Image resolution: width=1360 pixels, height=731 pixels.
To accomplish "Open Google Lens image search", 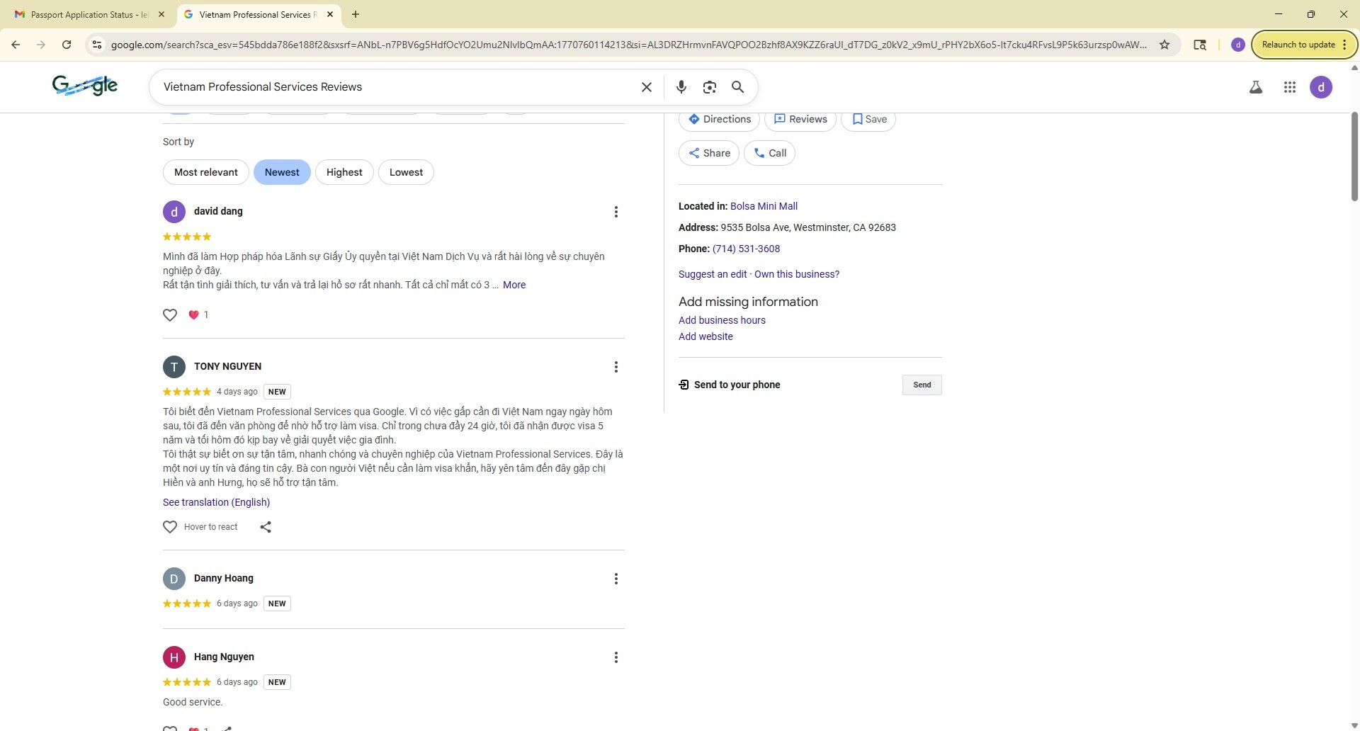I will [709, 87].
